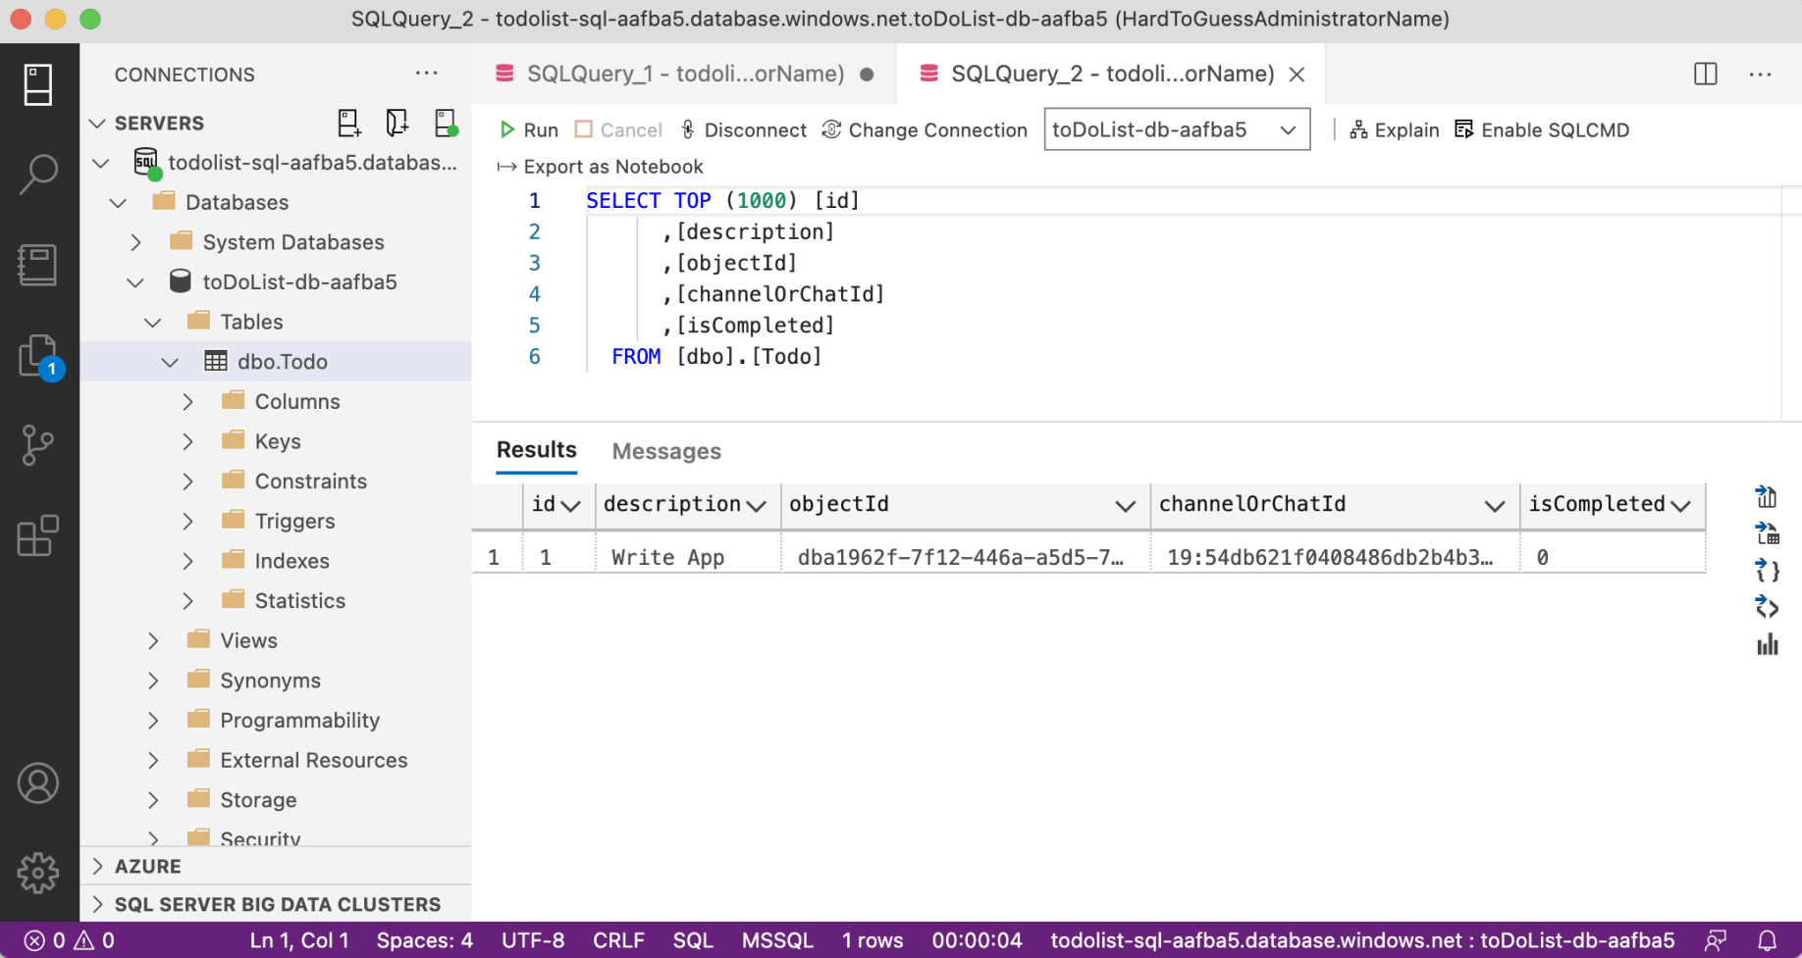Open the Messages tab
Viewport: 1802px width, 958px height.
pyautogui.click(x=665, y=451)
